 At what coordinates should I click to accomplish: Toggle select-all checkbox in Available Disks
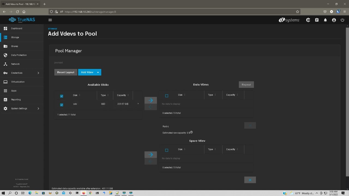click(62, 96)
